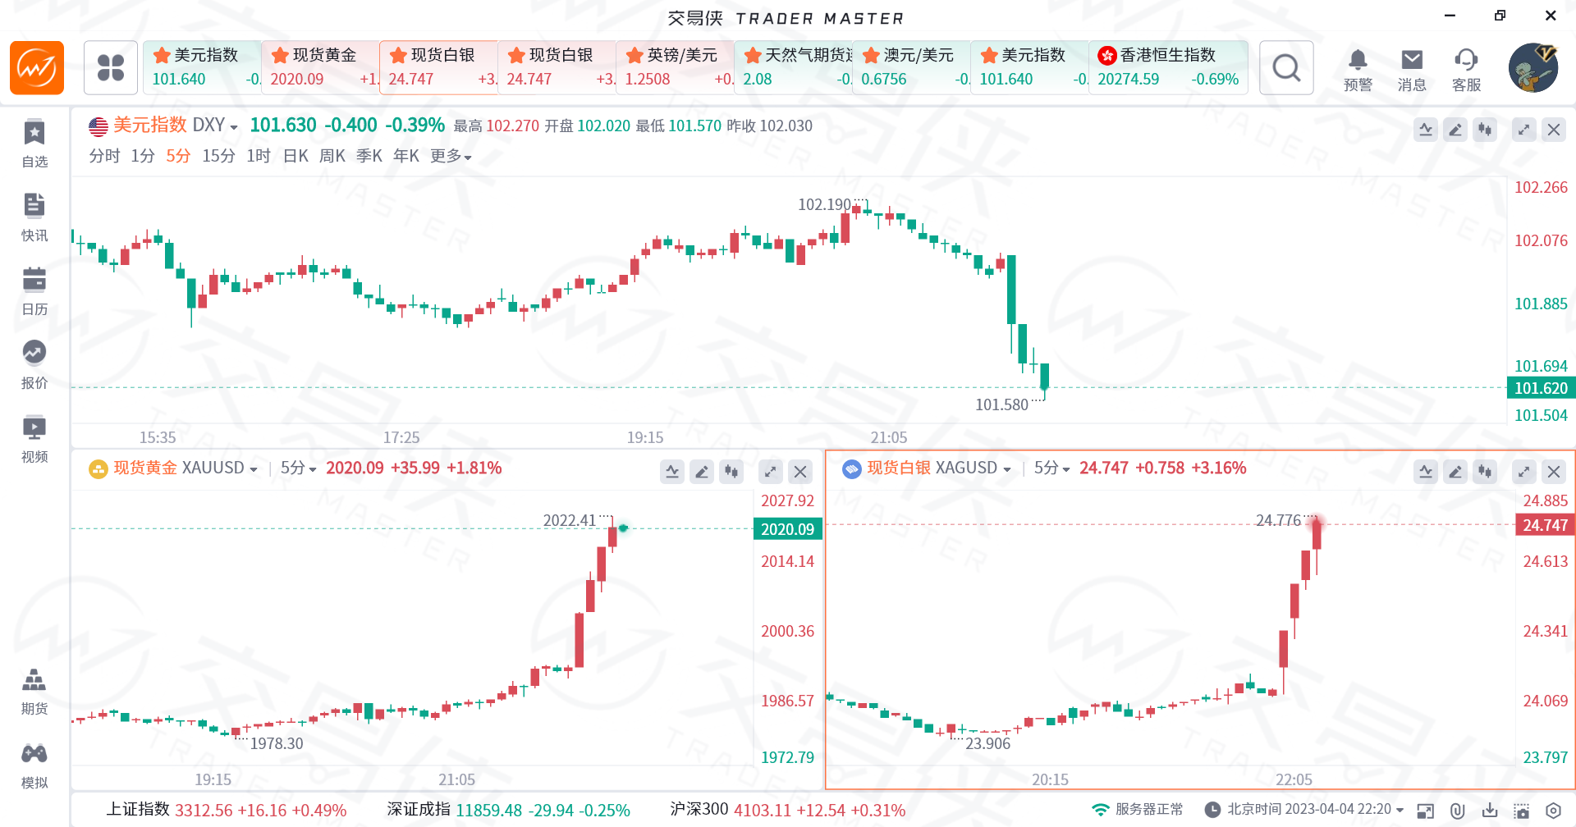Switch DXY chart to 分时 view

(104, 156)
